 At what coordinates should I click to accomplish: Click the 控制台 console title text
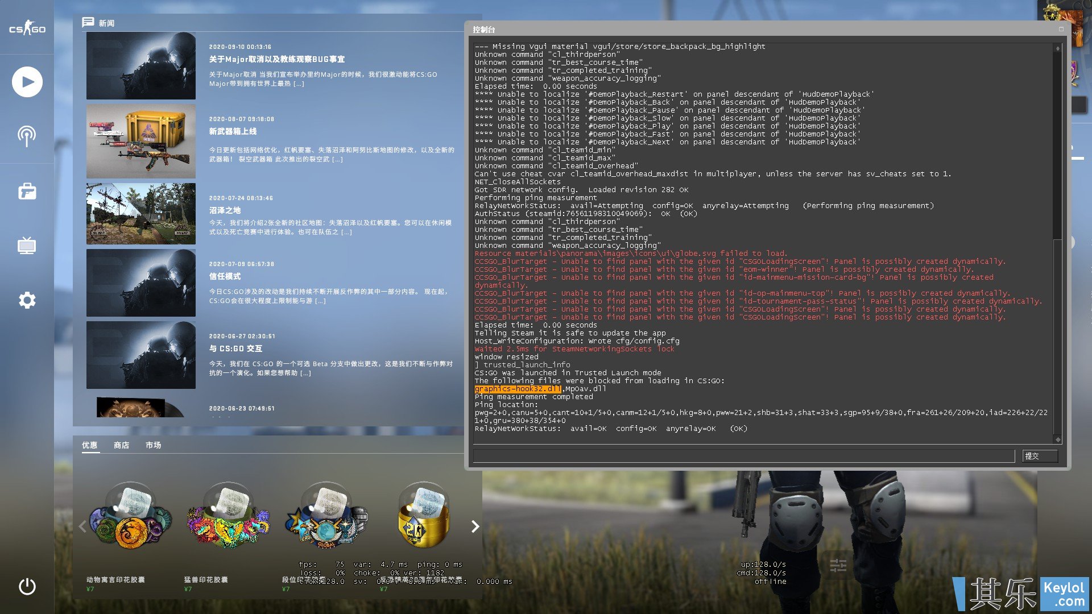point(484,30)
